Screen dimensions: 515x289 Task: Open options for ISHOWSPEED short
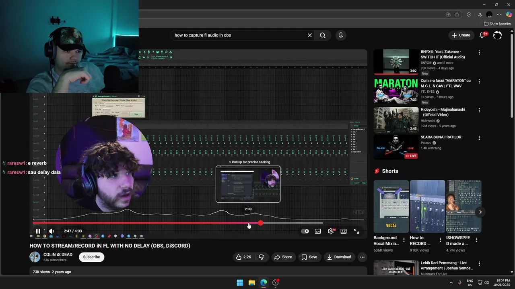(476, 240)
